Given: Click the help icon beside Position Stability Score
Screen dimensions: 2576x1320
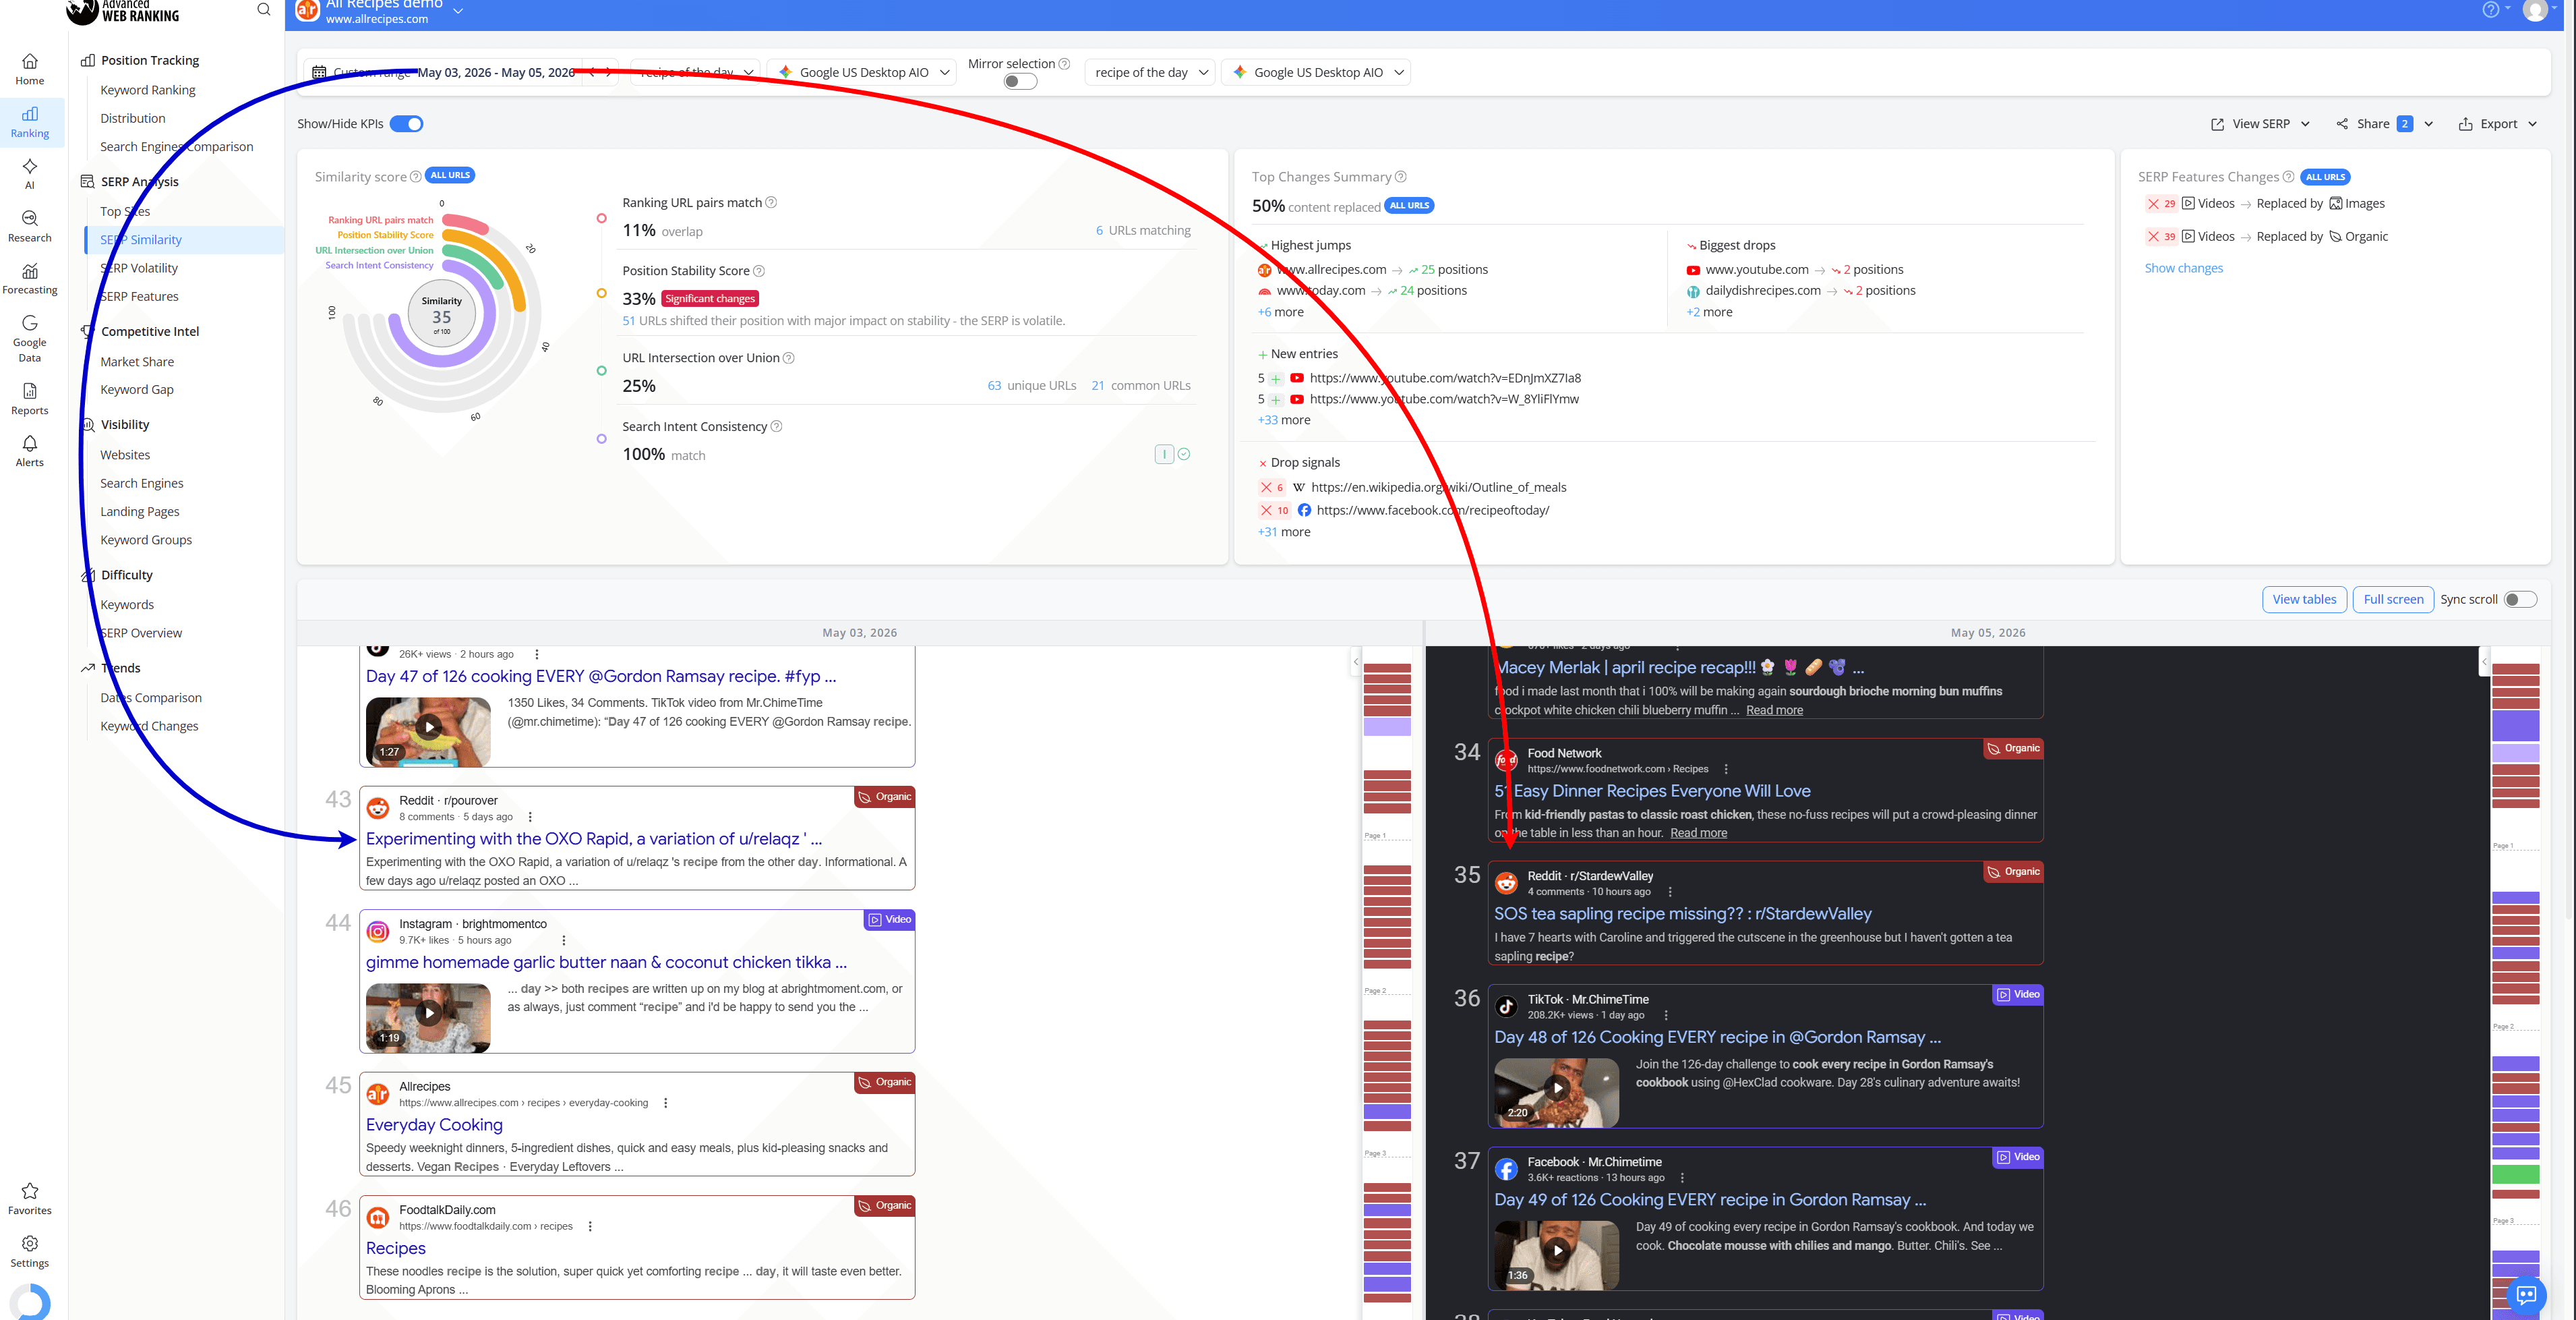Looking at the screenshot, I should [759, 270].
